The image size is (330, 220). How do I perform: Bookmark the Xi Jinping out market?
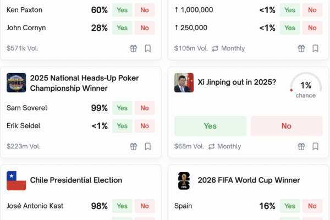click(316, 146)
